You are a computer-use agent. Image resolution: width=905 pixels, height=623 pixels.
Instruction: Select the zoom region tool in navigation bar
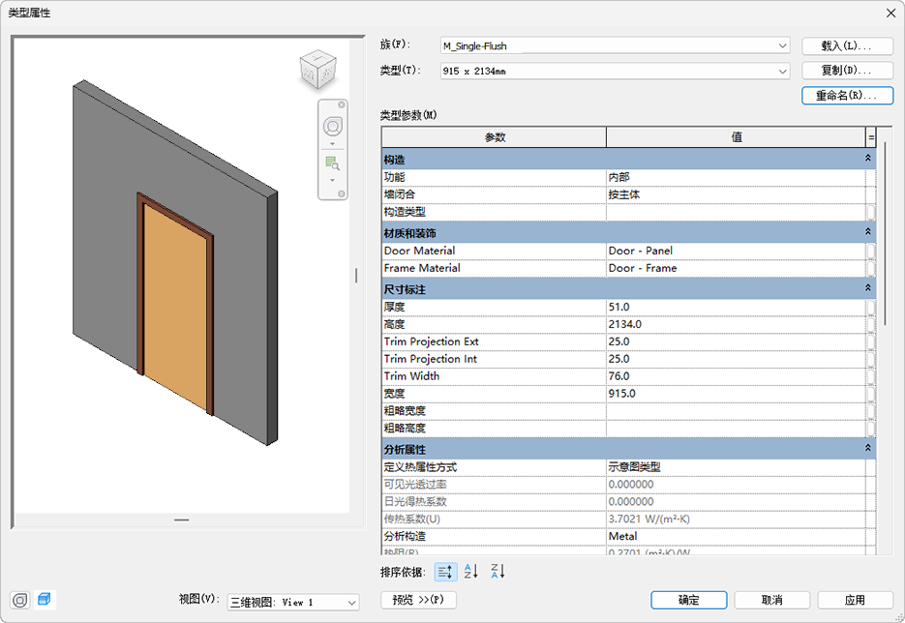332,163
